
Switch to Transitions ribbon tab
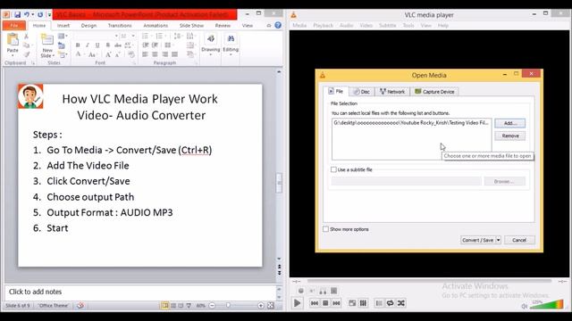120,26
